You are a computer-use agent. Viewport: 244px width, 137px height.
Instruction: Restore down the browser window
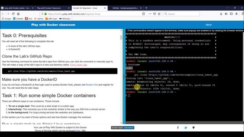tap(235, 8)
